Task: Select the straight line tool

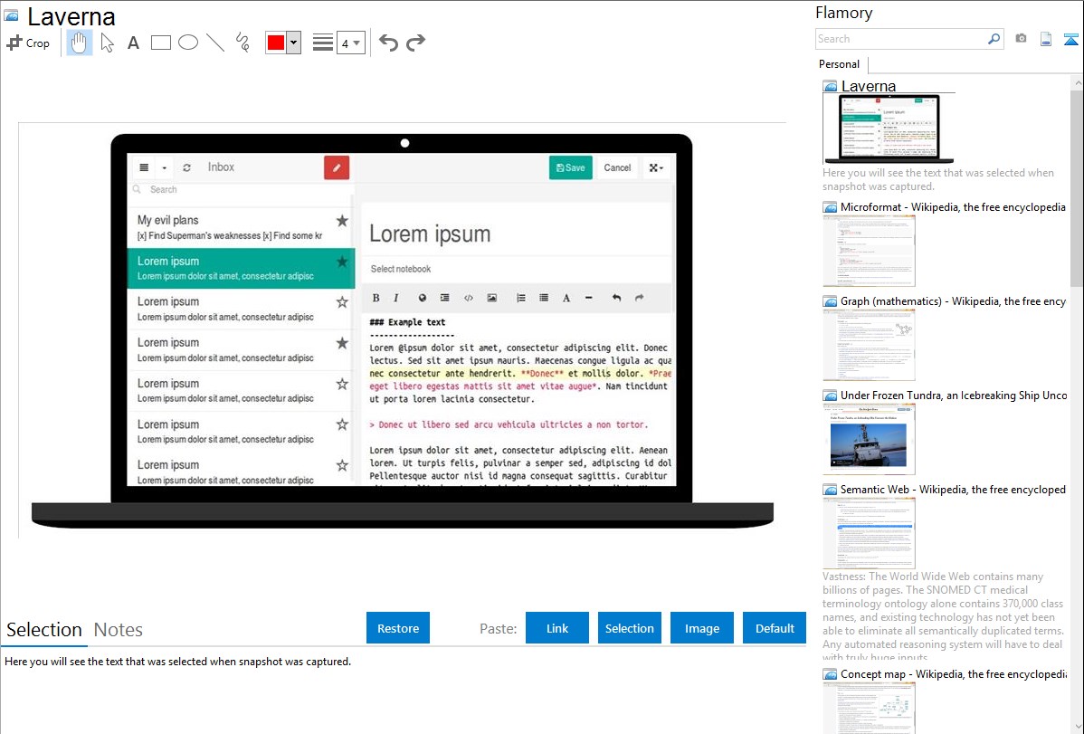Action: click(215, 43)
